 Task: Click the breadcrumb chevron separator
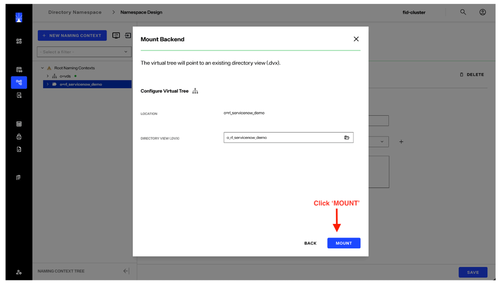pos(113,12)
